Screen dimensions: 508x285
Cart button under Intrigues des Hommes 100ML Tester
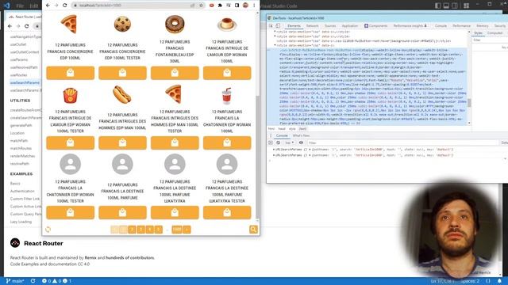pyautogui.click(x=175, y=142)
